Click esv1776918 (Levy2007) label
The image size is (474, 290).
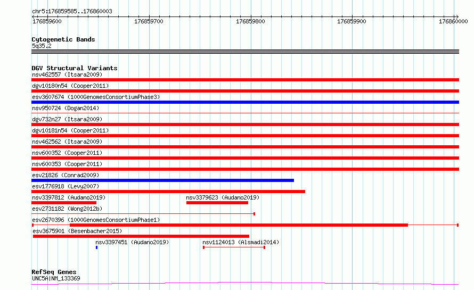click(66, 186)
